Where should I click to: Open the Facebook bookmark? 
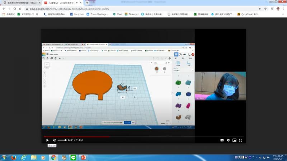pos(77,14)
